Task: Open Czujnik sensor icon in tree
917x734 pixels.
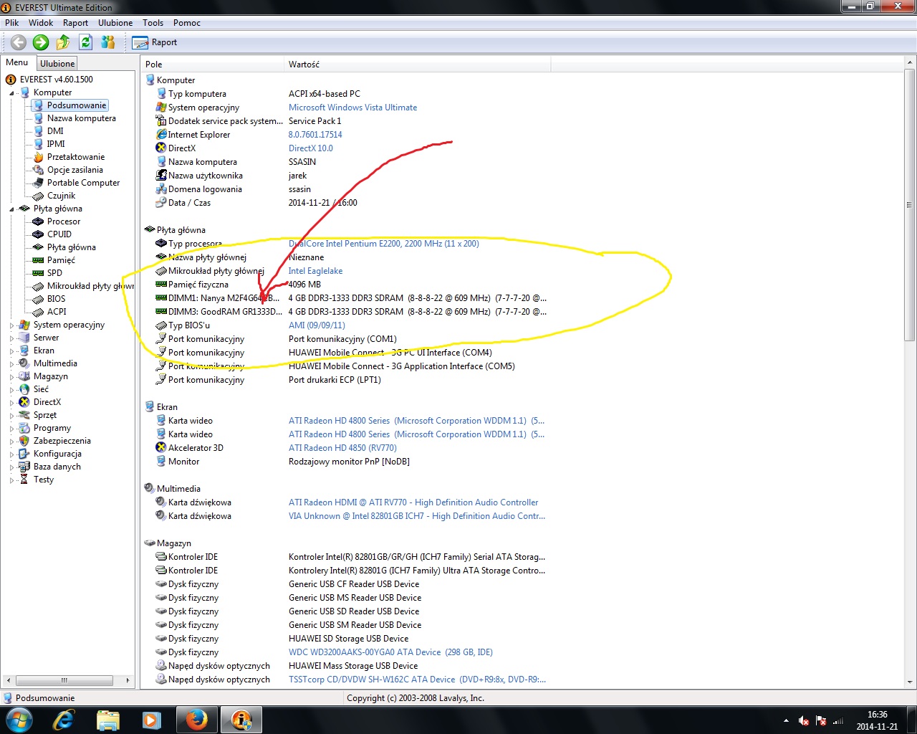Action: point(38,196)
